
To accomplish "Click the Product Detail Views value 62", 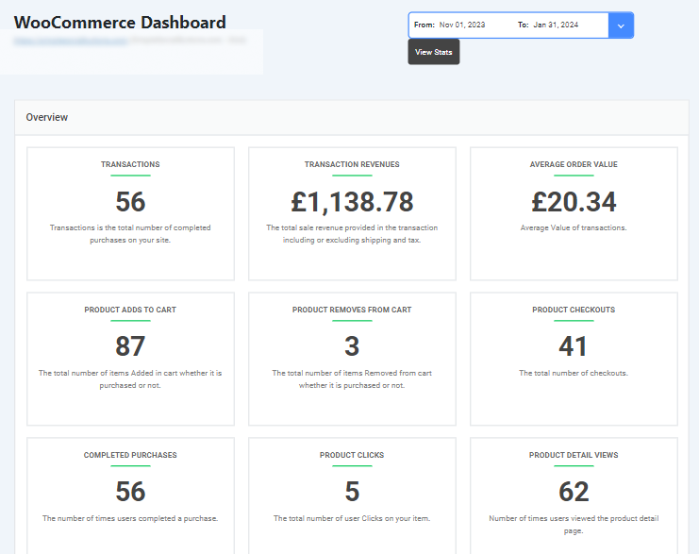I will pos(574,492).
